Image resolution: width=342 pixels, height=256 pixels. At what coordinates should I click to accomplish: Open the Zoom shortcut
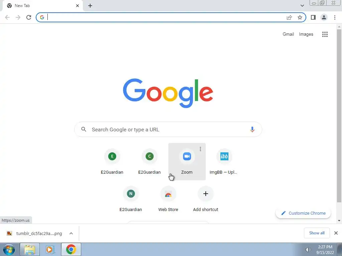187,162
